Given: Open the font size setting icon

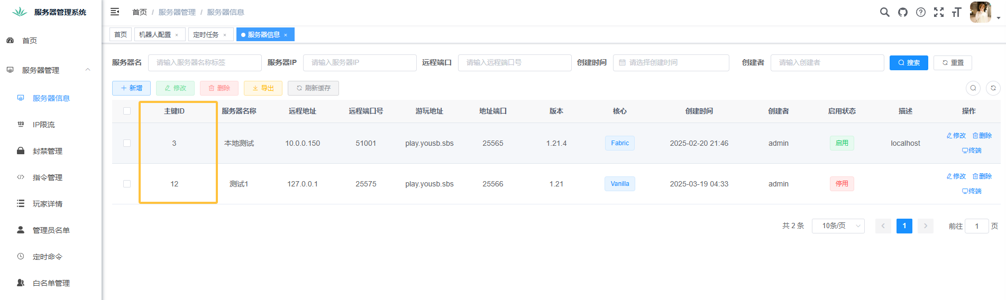Looking at the screenshot, I should click(x=956, y=12).
